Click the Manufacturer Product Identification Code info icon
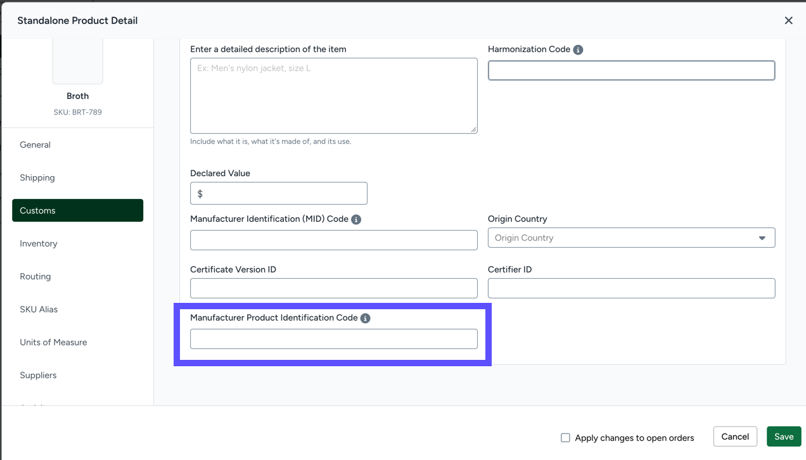 (x=365, y=318)
